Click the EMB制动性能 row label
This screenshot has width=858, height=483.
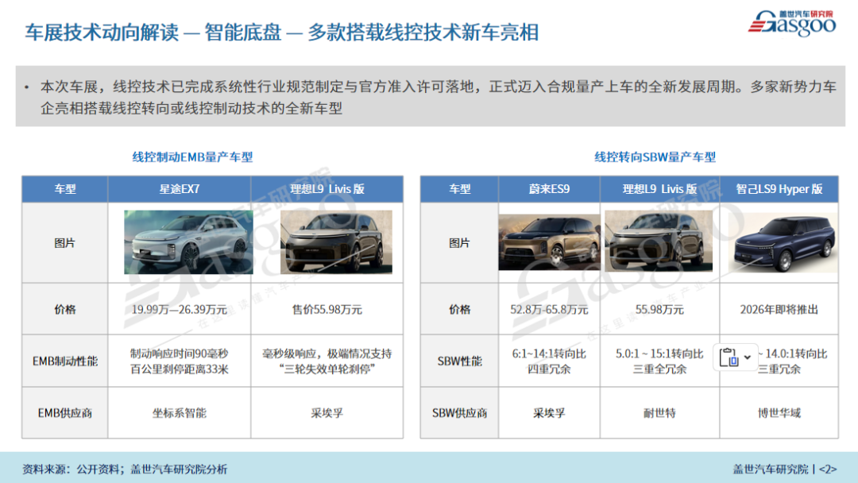click(65, 361)
